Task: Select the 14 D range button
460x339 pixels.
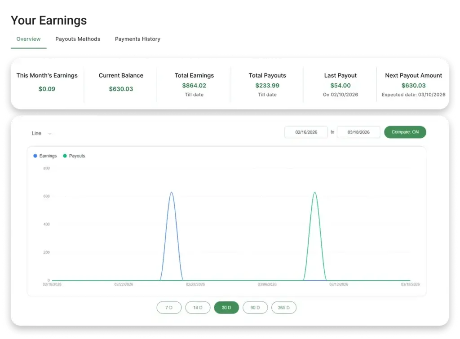Action: point(198,308)
